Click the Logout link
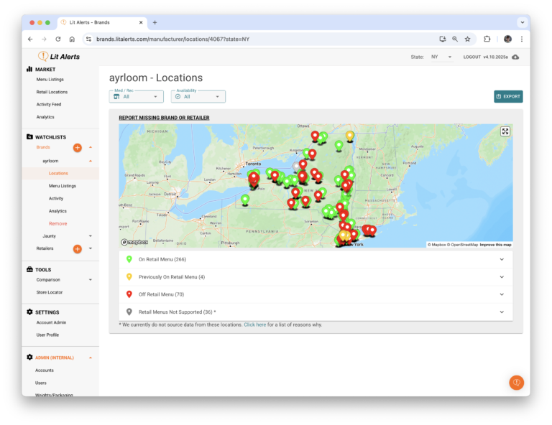The width and height of the screenshot is (552, 425). click(x=471, y=57)
